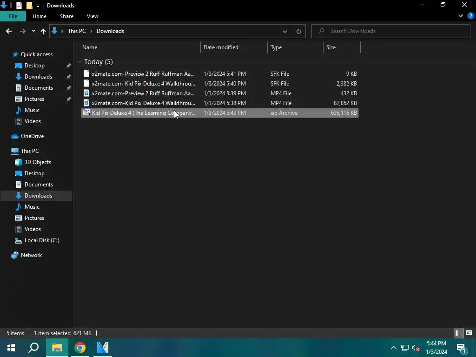Open Local Disk (C:) in the sidebar
Screen dimensions: 476x357
41,240
